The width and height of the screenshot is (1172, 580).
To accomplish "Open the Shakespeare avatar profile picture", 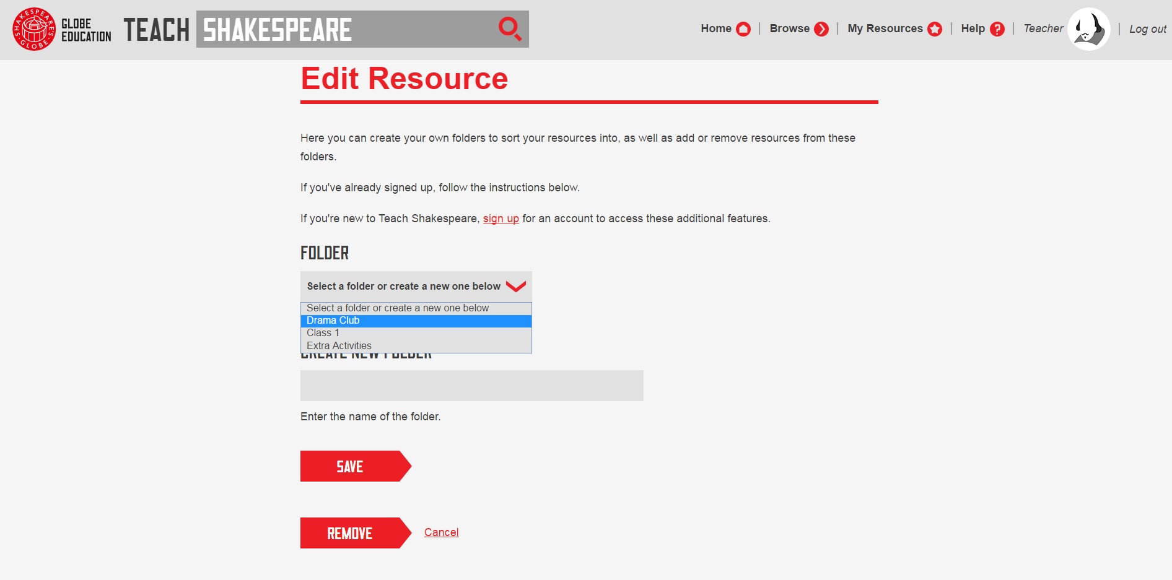I will (1089, 29).
